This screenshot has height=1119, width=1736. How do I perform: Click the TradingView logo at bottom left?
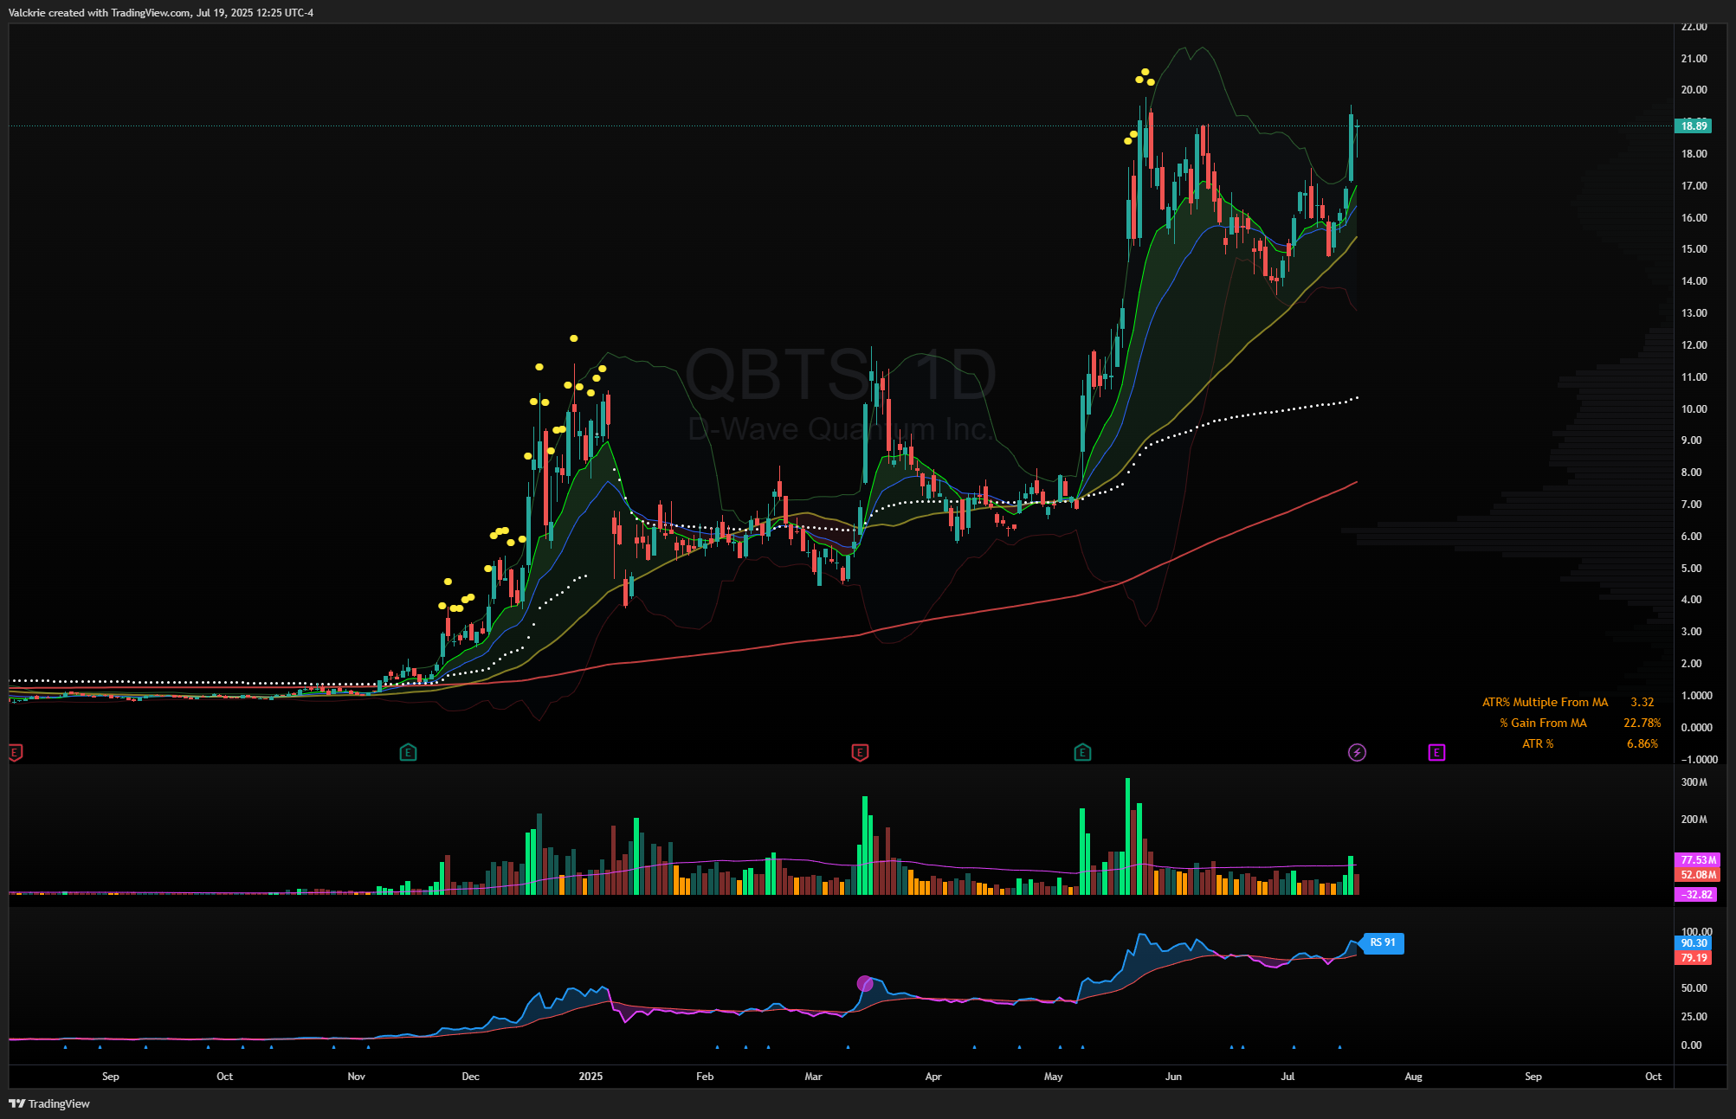pos(49,1103)
